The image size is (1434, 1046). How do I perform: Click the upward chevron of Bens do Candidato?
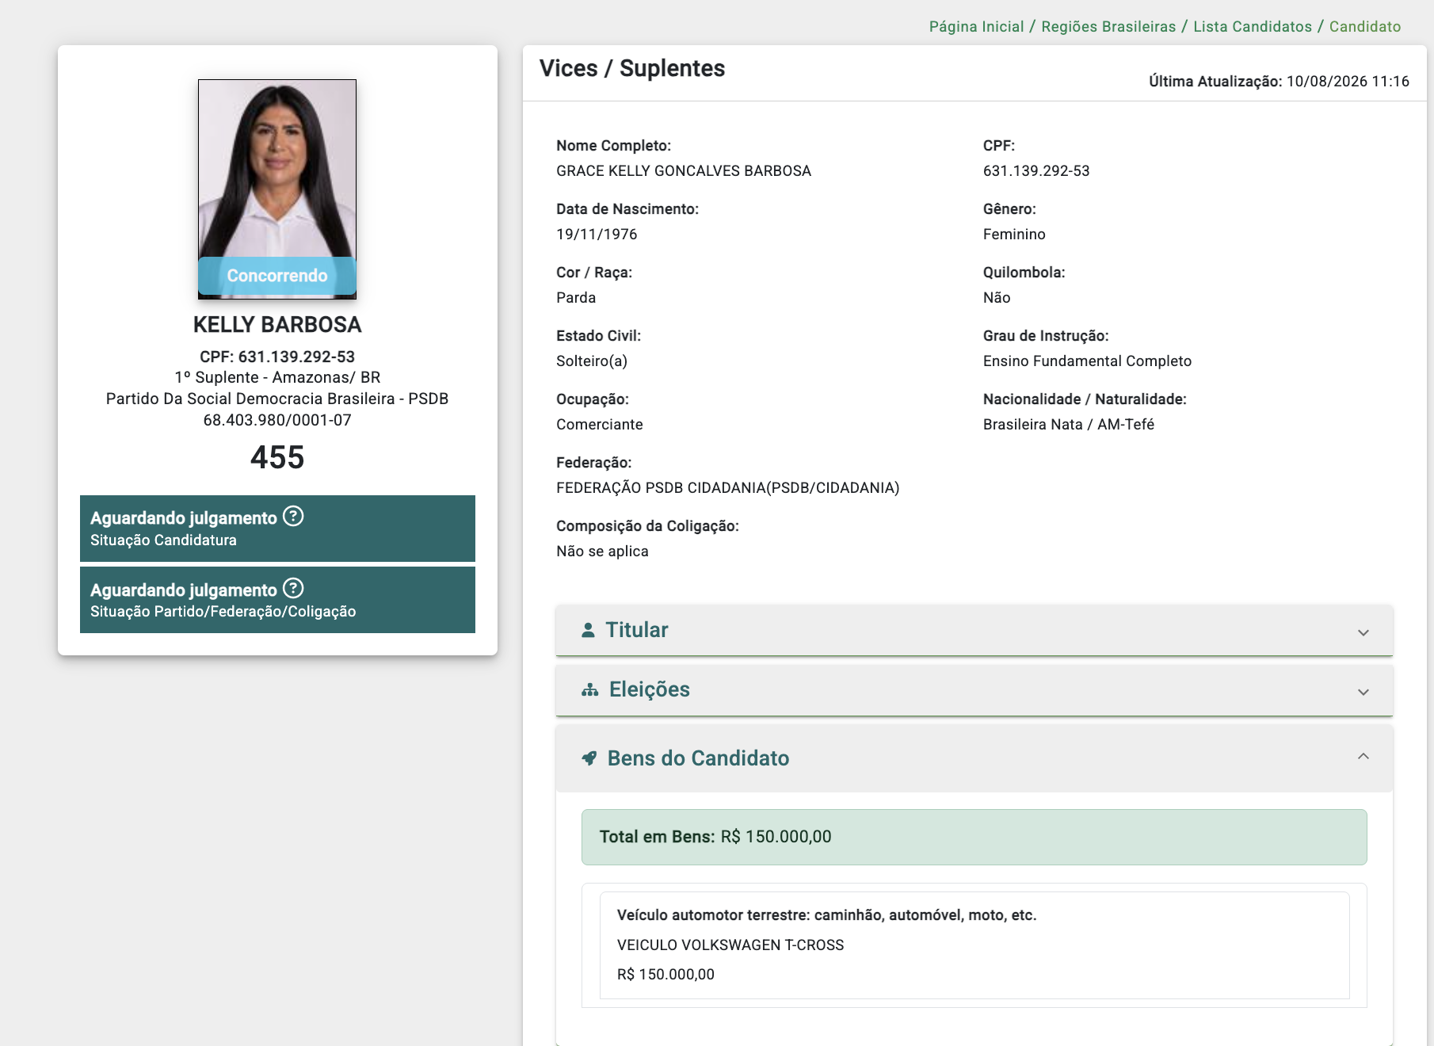coord(1363,756)
